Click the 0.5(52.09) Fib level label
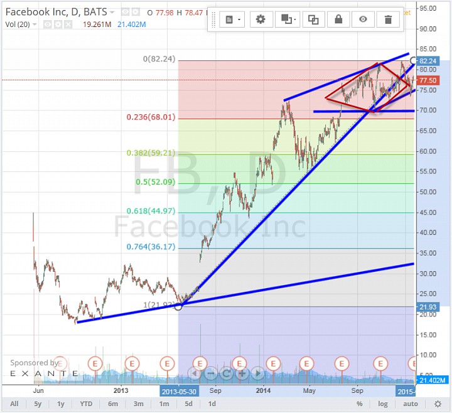The height and width of the screenshot is (413, 452). [x=156, y=182]
